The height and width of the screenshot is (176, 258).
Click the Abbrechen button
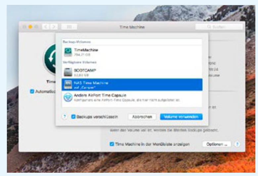[142, 117]
